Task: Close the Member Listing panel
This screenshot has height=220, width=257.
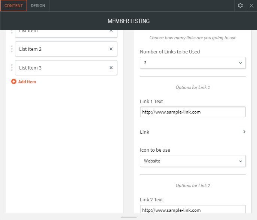Action: coord(251,6)
